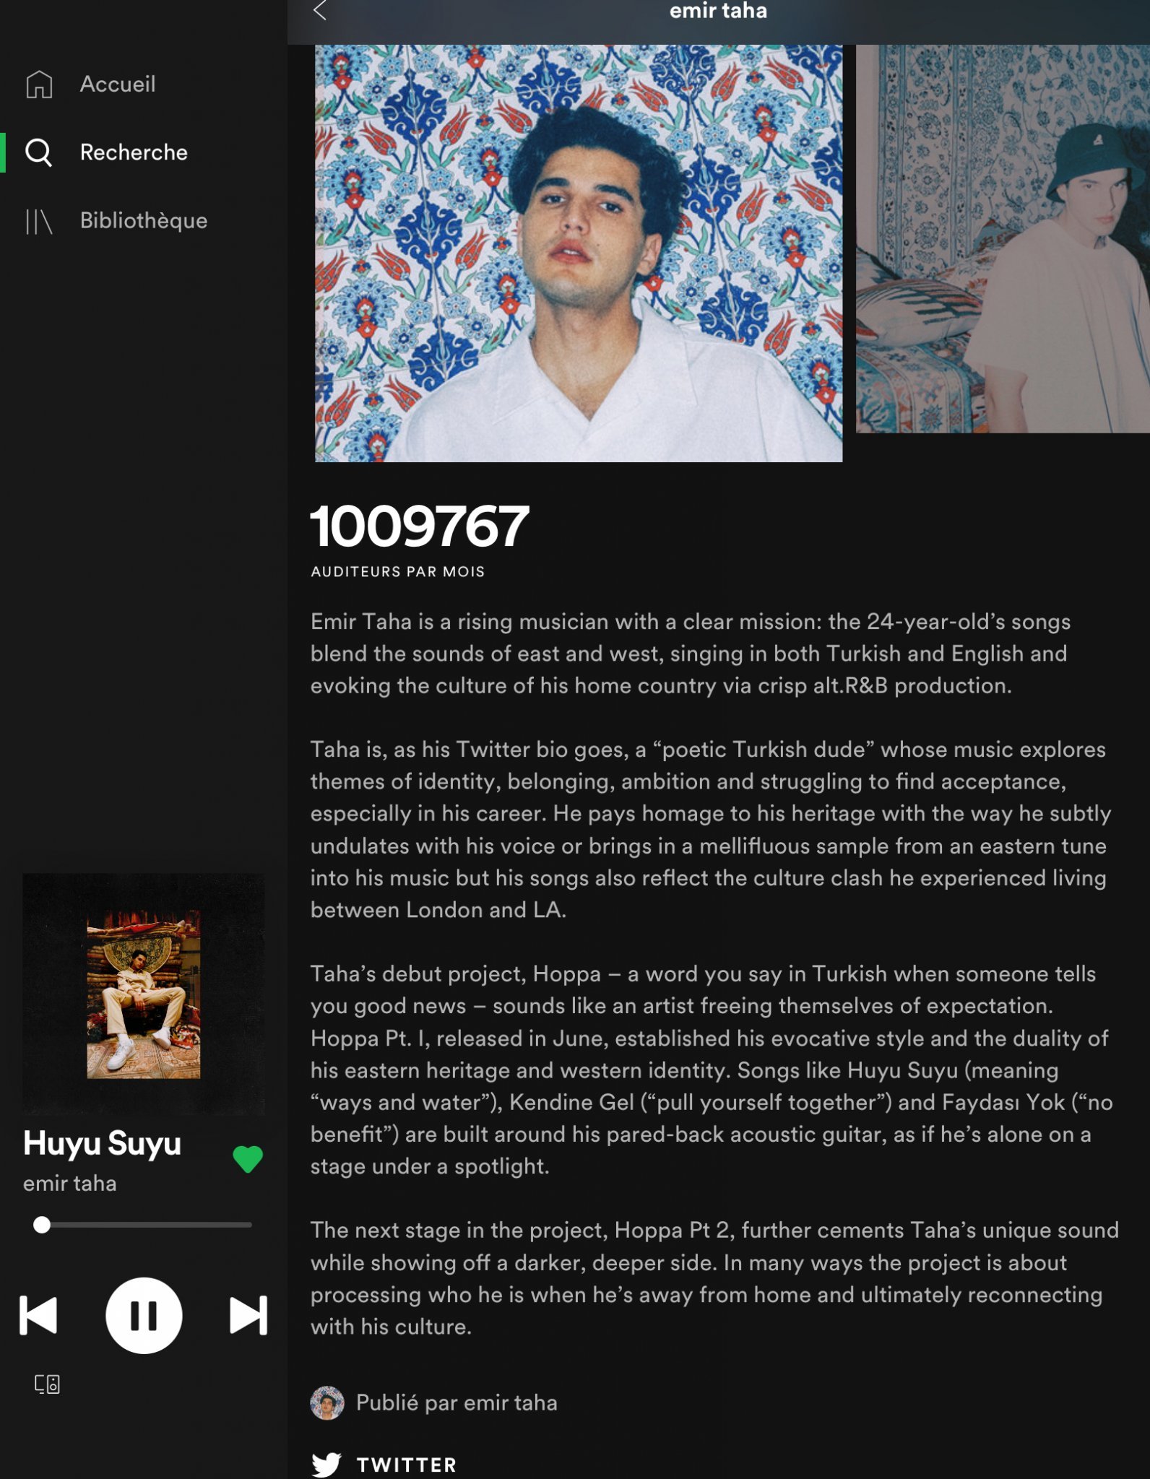Unlike Huyu Suyu with the green heart
Viewport: 1150px width, 1479px height.
248,1159
